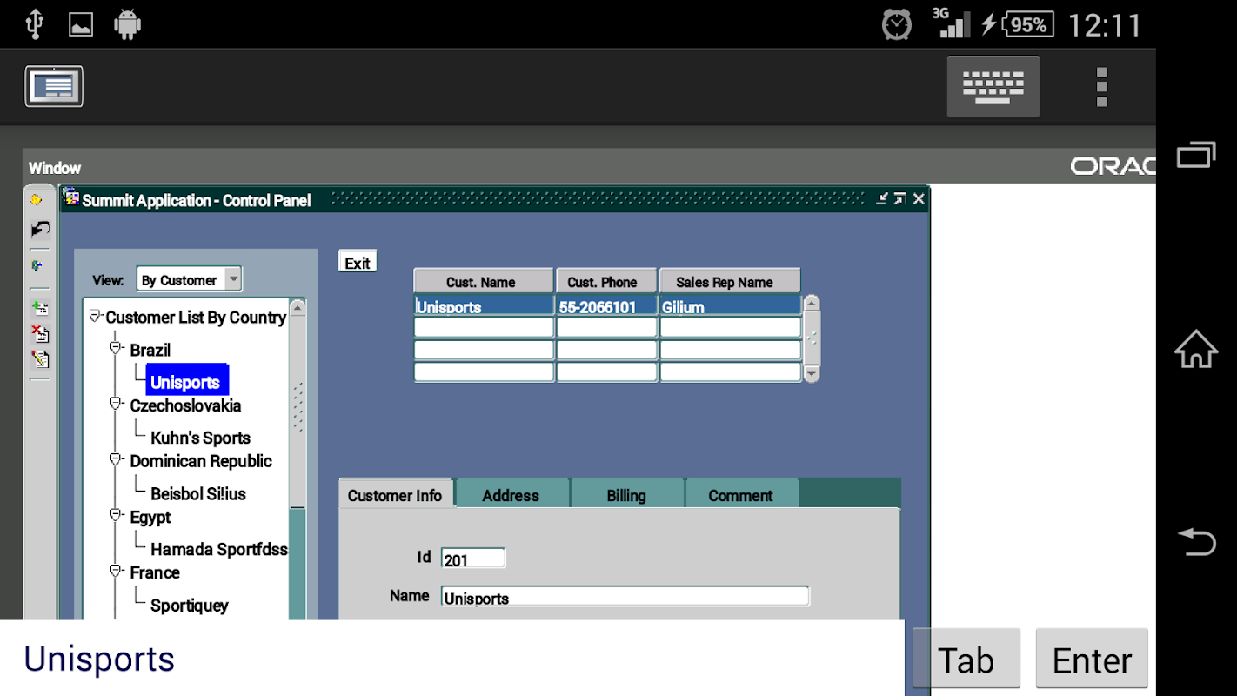Image resolution: width=1237 pixels, height=696 pixels.
Task: Tap the Android Back navigation button
Action: click(1196, 541)
